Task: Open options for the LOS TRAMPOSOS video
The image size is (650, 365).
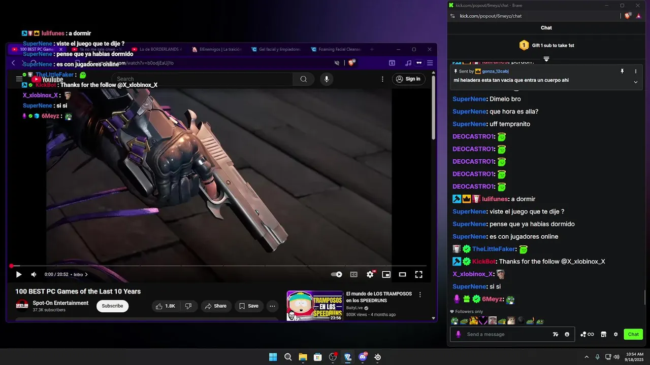Action: point(420,295)
